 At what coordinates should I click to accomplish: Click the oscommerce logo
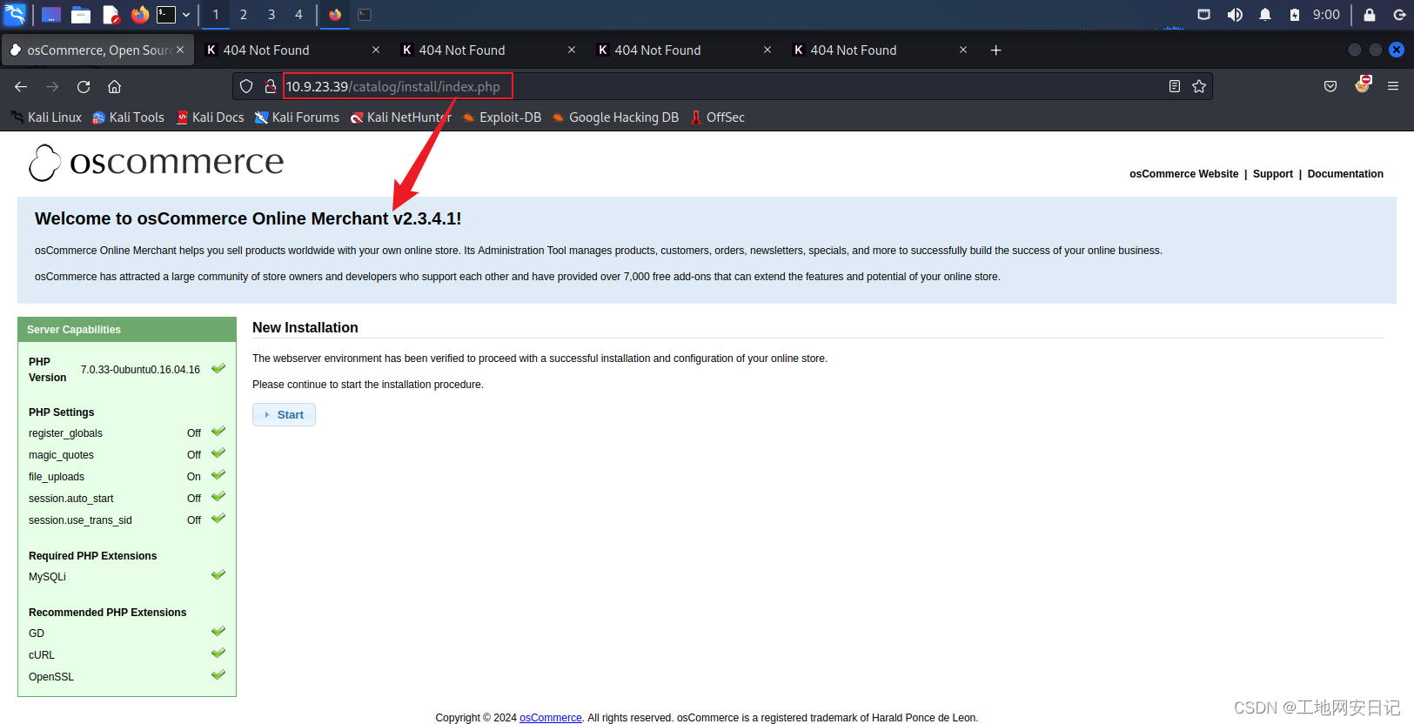[156, 162]
